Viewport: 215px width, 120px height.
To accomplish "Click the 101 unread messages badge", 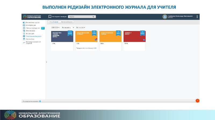I will (43, 28).
